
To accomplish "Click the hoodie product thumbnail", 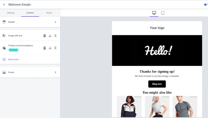I will pyautogui.click(x=129, y=107).
